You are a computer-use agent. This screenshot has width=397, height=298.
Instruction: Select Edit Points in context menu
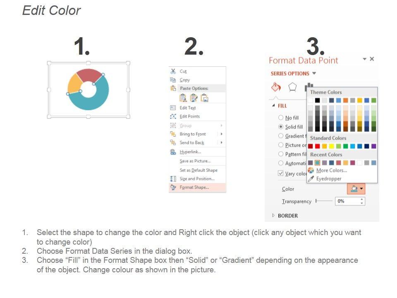tap(189, 116)
